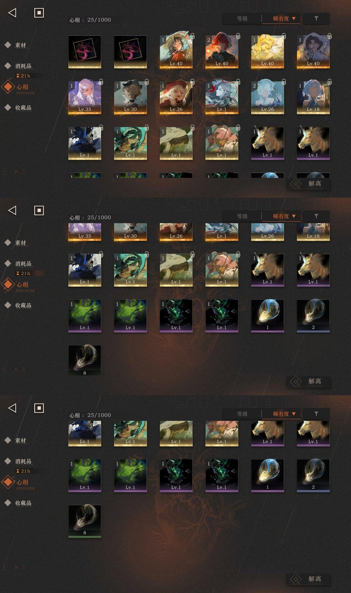Viewport: 351px width, 593px height.
Task: Select the first magenta tentacle psychube card
Action: point(84,52)
